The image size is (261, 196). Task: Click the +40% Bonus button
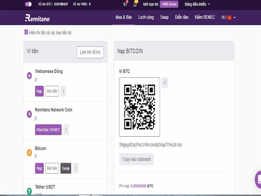coord(169,4)
